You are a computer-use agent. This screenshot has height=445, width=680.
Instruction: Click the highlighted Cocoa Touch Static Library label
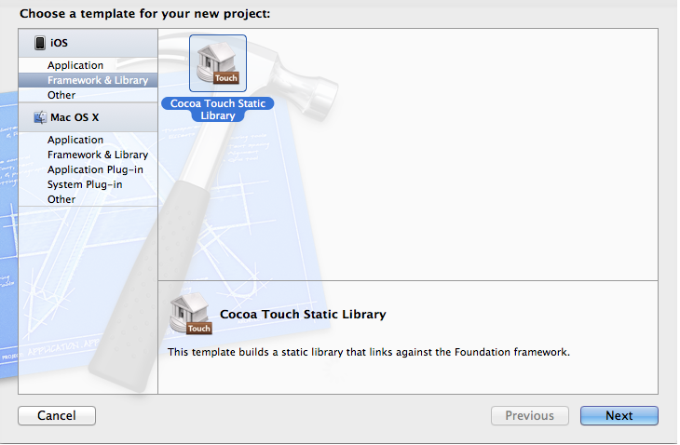click(x=218, y=109)
